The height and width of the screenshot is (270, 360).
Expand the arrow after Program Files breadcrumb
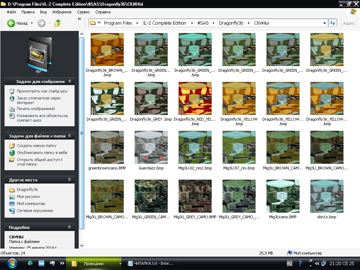[137, 23]
